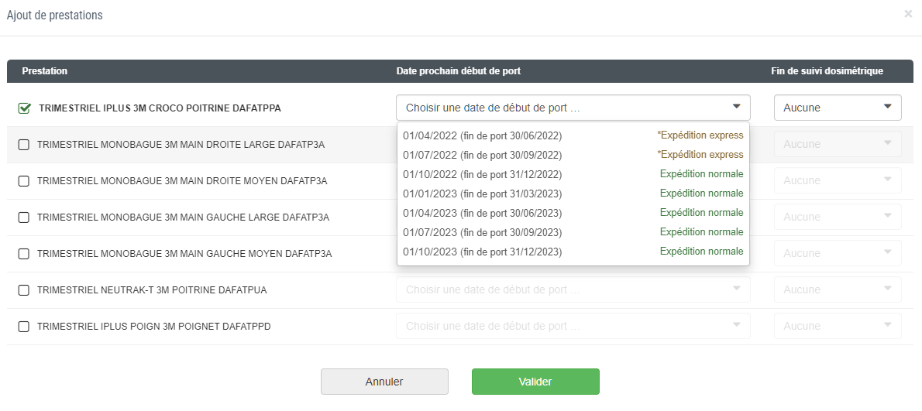Open the Aucune dropdown for CROCO POITRINE
The width and height of the screenshot is (922, 411).
[838, 108]
